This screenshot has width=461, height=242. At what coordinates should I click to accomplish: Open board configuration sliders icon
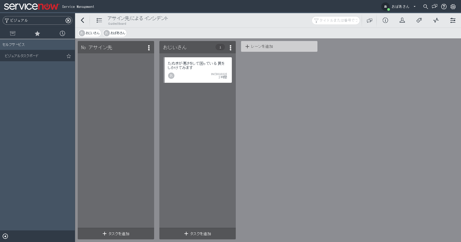pyautogui.click(x=453, y=20)
